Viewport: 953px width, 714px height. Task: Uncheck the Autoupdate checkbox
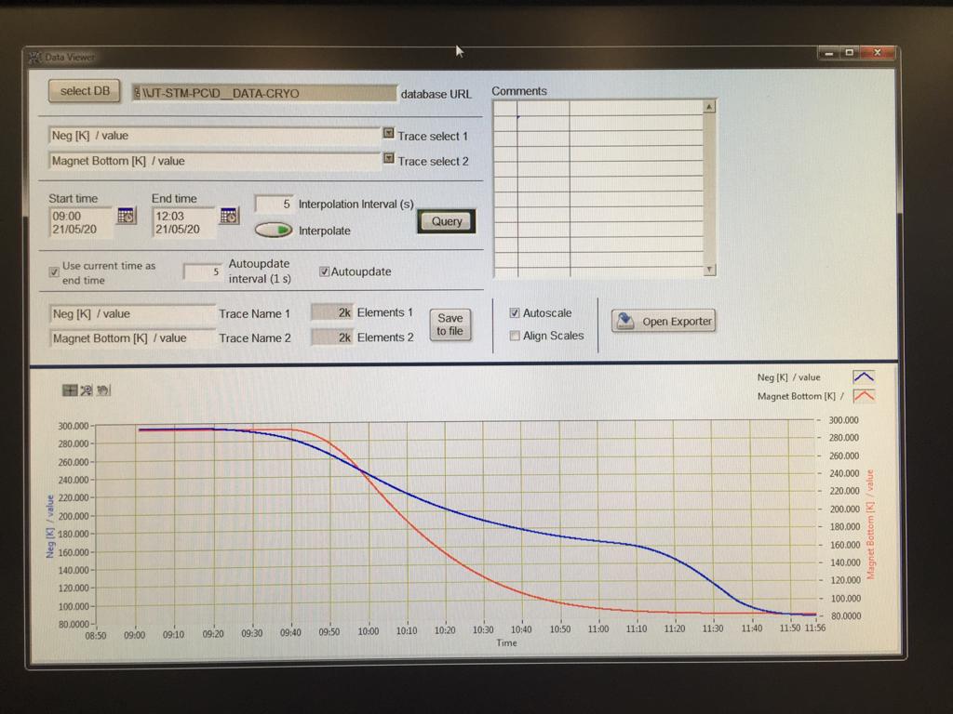pos(325,271)
